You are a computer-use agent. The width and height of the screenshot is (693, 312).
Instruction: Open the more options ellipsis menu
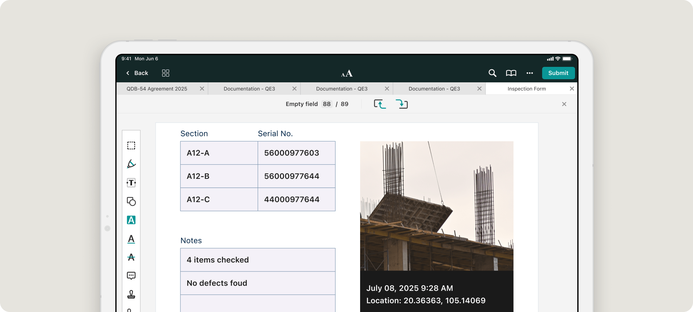(530, 73)
